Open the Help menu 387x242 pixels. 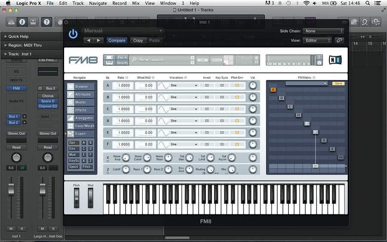(194, 3)
